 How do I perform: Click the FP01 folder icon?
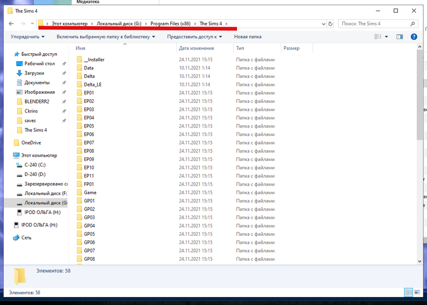pos(79,184)
